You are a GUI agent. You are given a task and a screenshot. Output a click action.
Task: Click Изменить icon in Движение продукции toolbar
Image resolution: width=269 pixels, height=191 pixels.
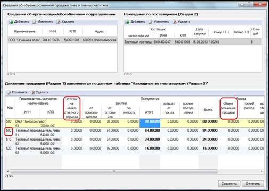9,92
